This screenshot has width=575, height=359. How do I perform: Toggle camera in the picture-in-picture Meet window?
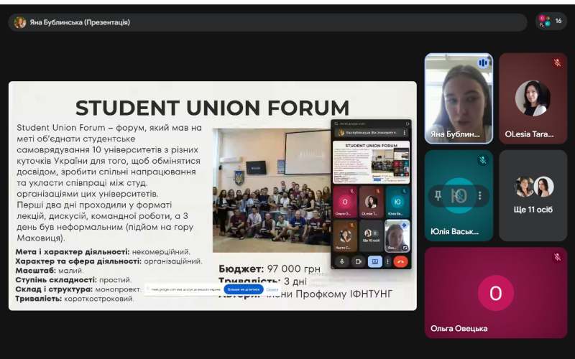358,261
